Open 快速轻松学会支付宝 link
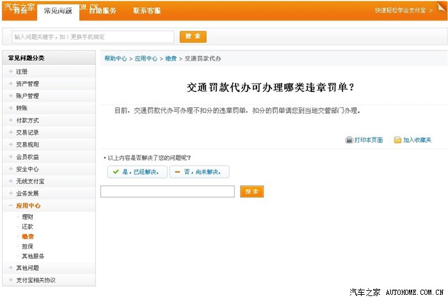 point(403,11)
